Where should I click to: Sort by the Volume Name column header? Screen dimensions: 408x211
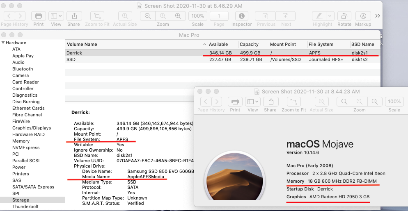pyautogui.click(x=82, y=44)
